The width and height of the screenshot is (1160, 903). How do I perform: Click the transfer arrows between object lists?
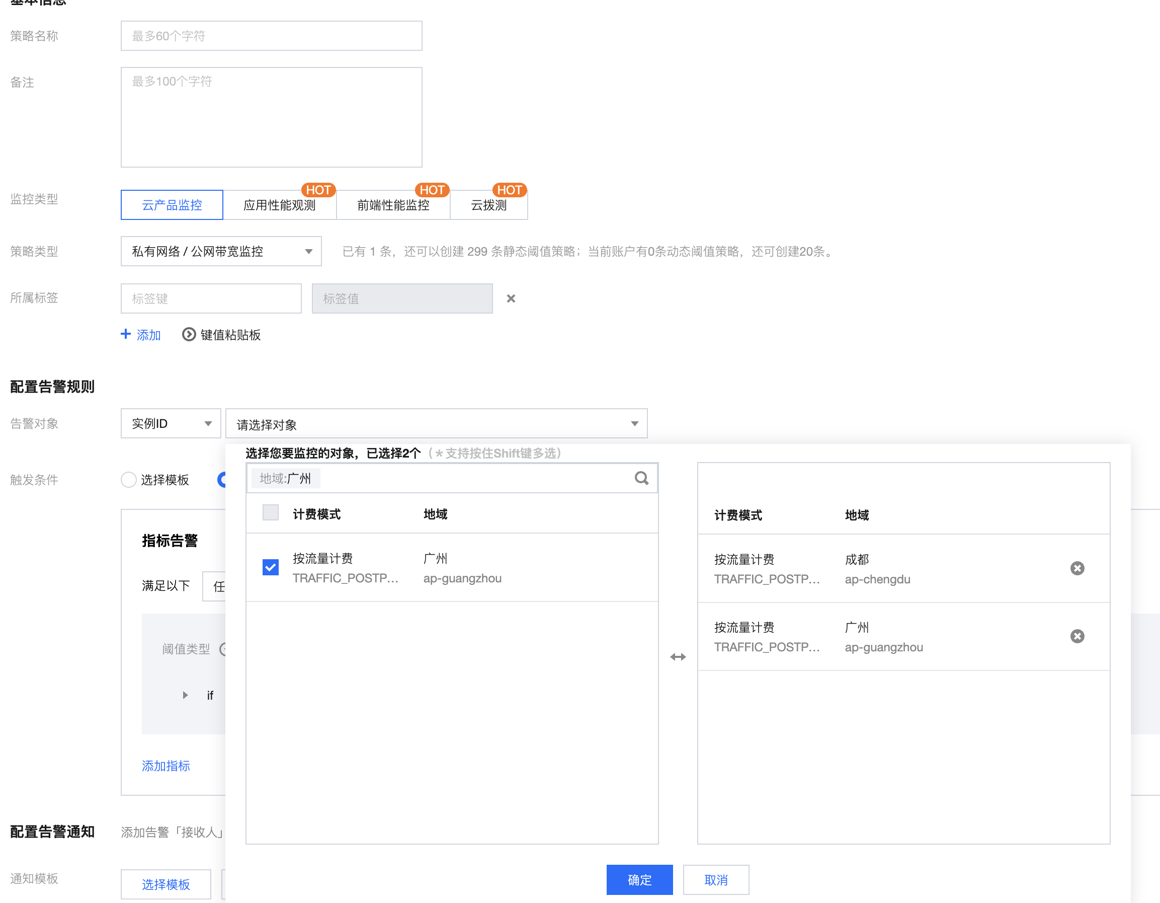point(678,657)
